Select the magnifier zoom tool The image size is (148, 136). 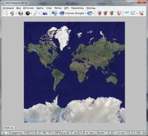point(36,13)
